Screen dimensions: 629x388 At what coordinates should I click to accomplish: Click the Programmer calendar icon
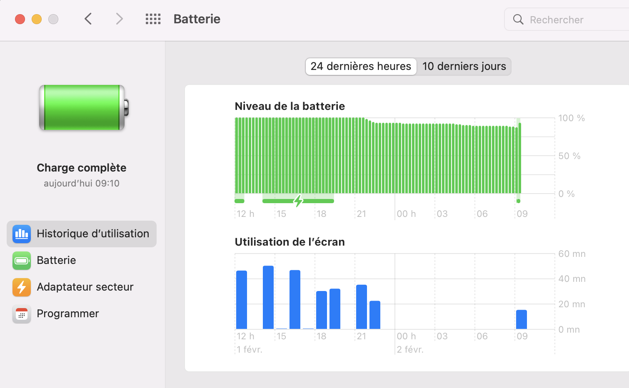coord(22,314)
